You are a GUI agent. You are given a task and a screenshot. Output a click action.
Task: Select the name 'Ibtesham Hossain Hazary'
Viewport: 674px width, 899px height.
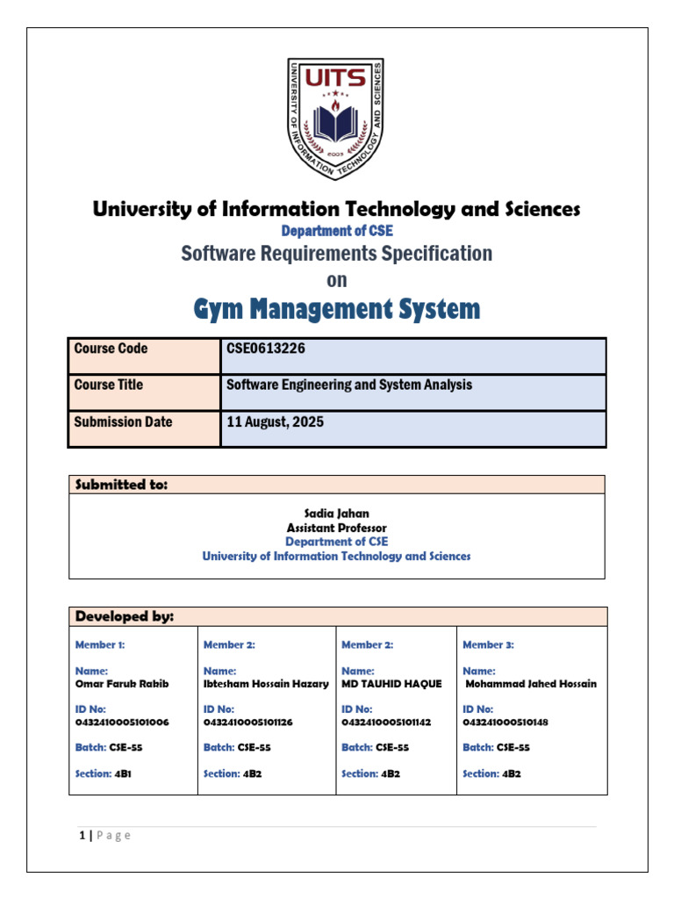(x=266, y=684)
